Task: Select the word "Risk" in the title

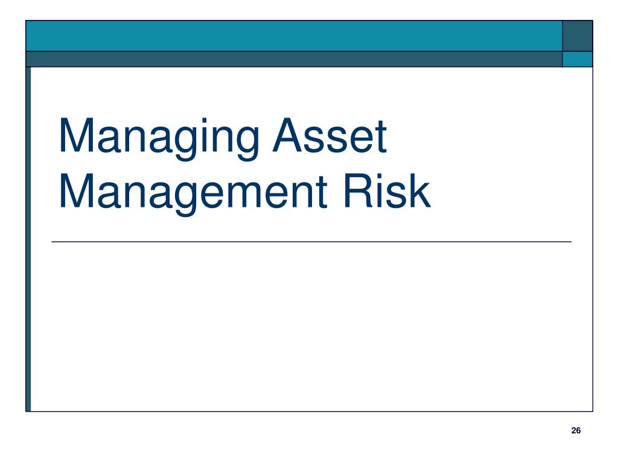Action: (387, 190)
